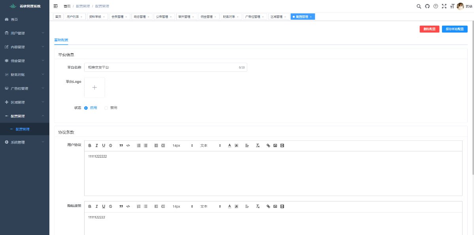Open the GitHub icon link
Screen dimensions: 474x235
tap(427, 6)
